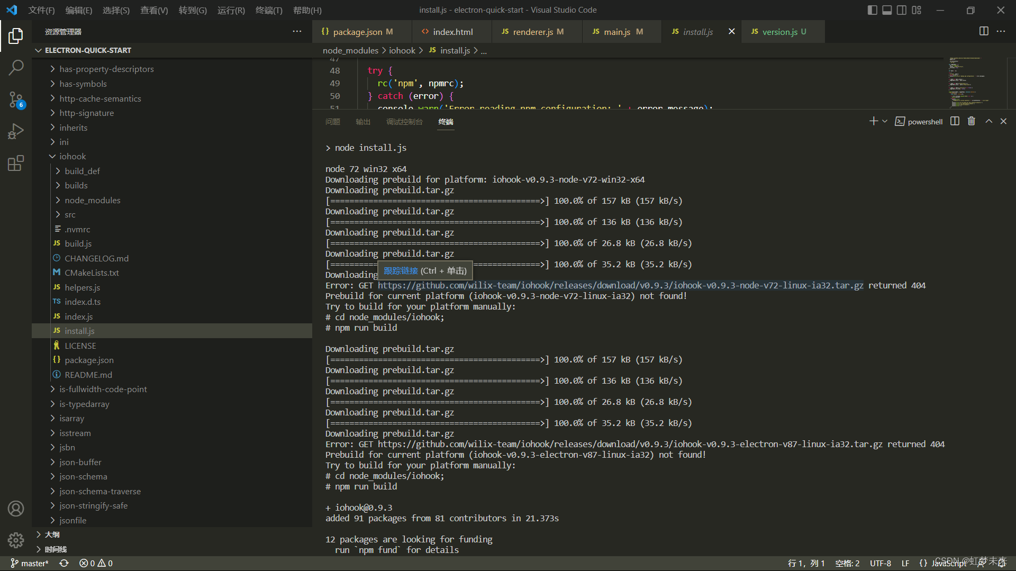Change indentation setting 空格: 2
The width and height of the screenshot is (1016, 571).
click(x=847, y=564)
